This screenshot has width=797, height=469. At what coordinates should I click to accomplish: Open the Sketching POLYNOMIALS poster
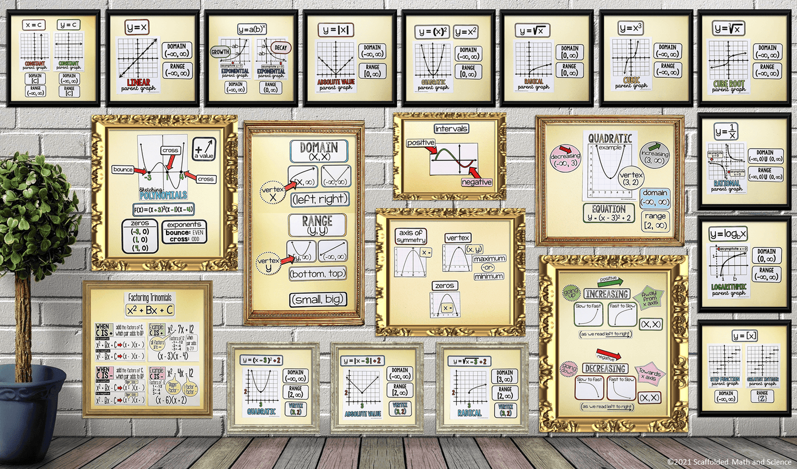tap(164, 193)
